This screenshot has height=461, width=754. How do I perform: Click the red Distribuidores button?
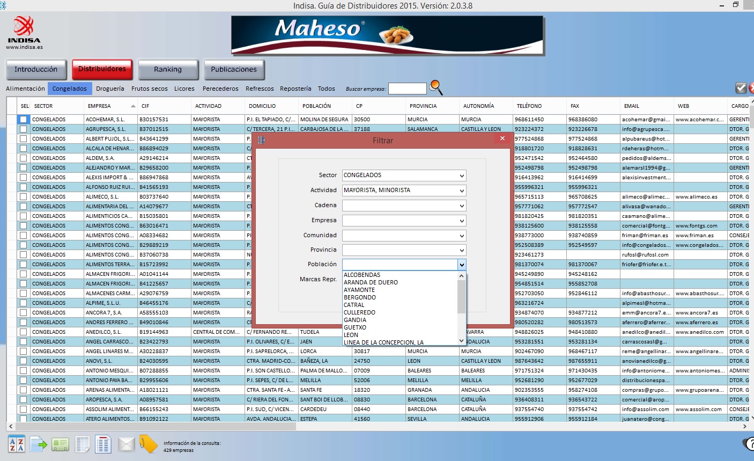click(x=102, y=69)
